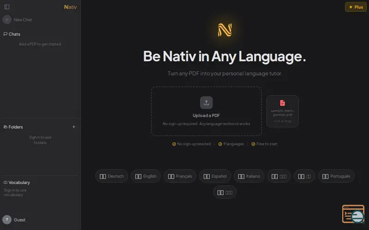Choose the English language chip
The width and height of the screenshot is (369, 230).
146,176
